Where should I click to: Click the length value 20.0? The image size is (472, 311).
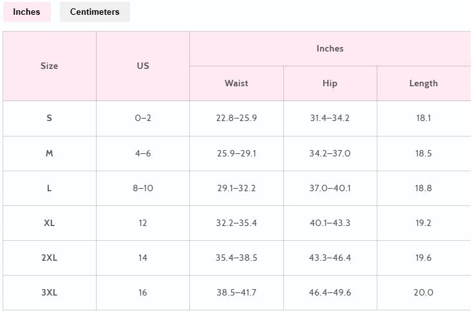[424, 292]
